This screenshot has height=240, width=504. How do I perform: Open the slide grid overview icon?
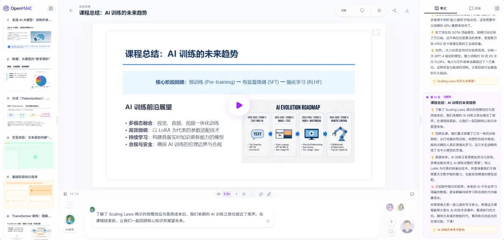click(x=65, y=194)
